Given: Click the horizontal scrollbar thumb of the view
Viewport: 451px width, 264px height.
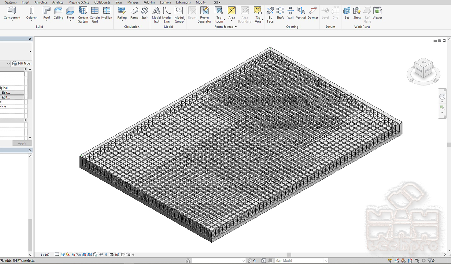Looking at the screenshot, I should [x=289, y=254].
